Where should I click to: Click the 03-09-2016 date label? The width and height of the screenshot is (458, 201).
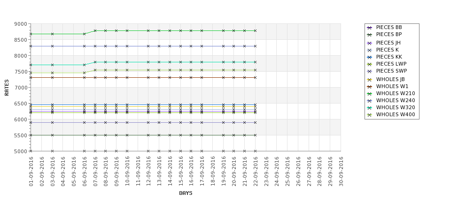click(52, 171)
